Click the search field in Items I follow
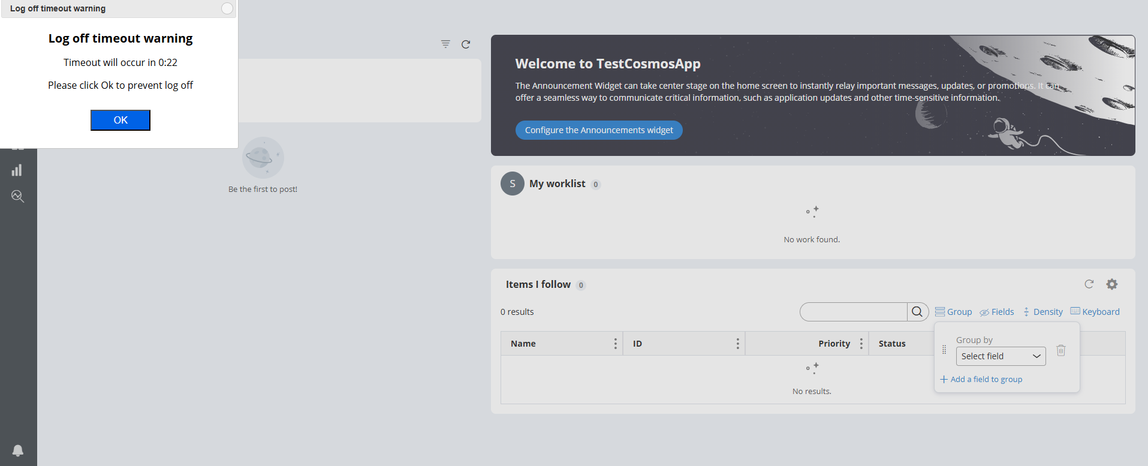 (853, 312)
